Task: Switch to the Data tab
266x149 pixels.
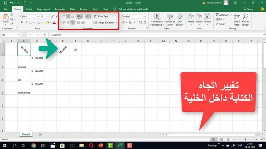Action: click(x=72, y=9)
